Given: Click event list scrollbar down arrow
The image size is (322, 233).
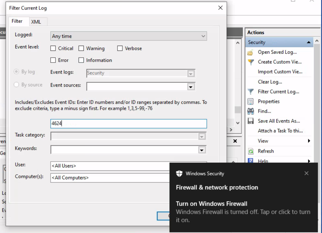Looking at the screenshot, I should point(238,123).
